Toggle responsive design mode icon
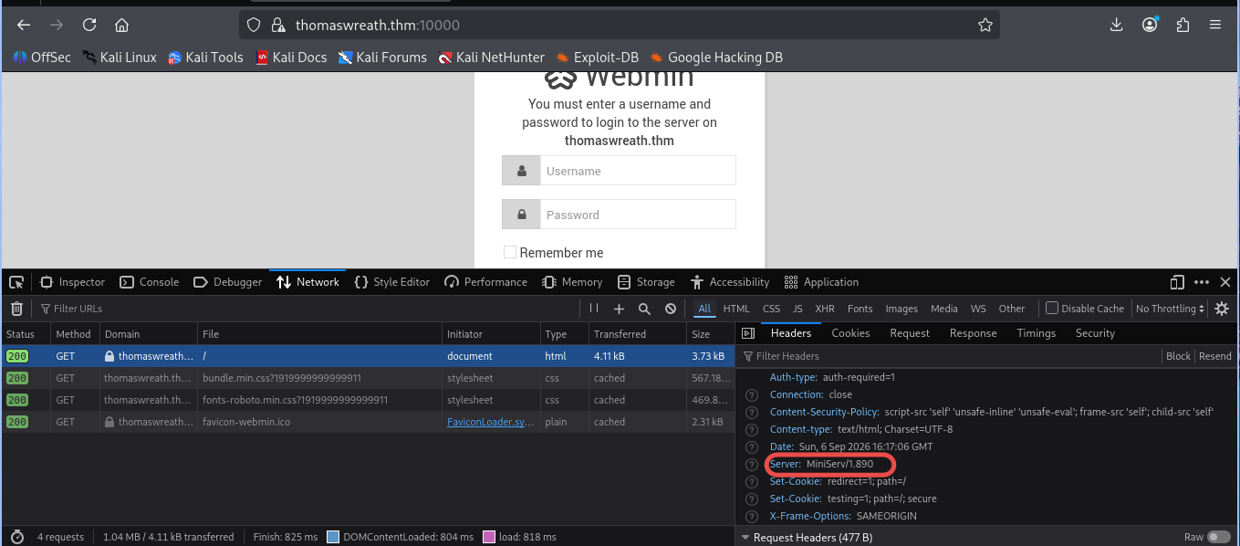Image resolution: width=1240 pixels, height=546 pixels. point(1177,282)
